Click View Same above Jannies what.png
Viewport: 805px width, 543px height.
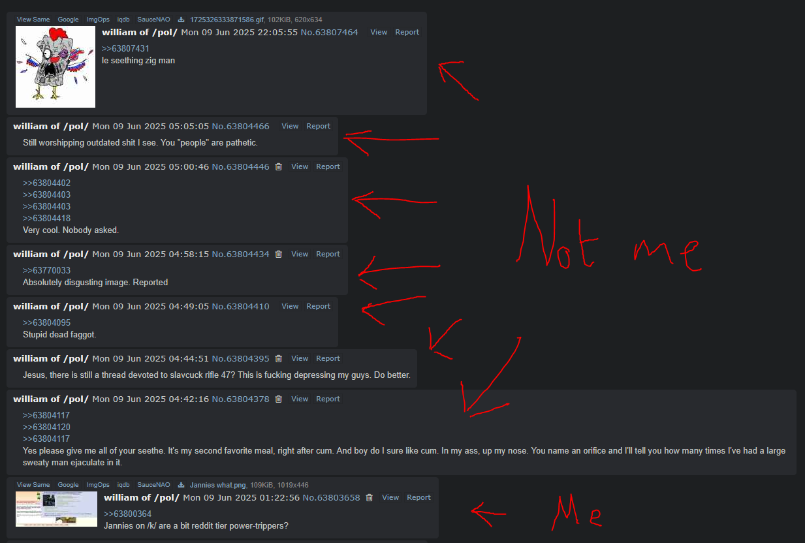[x=33, y=485]
